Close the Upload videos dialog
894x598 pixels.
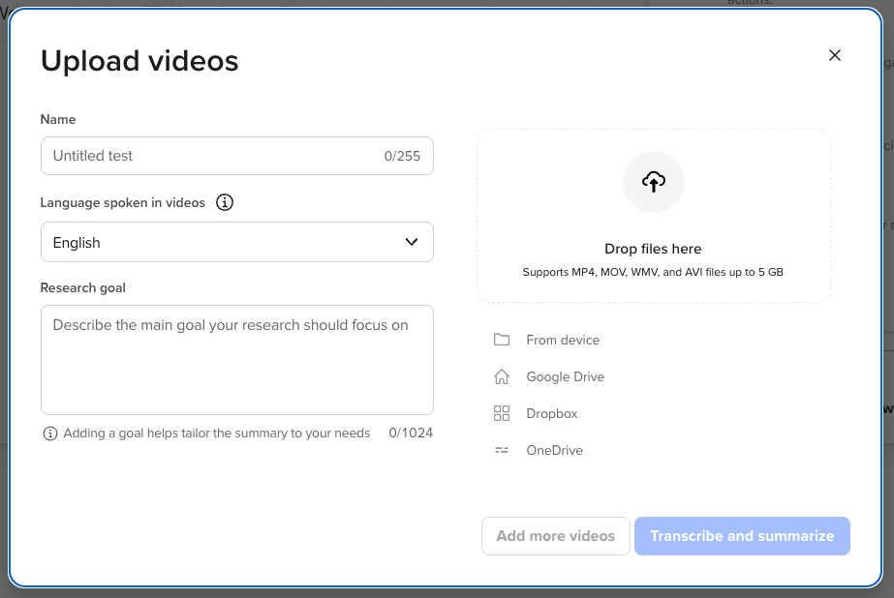coord(834,55)
